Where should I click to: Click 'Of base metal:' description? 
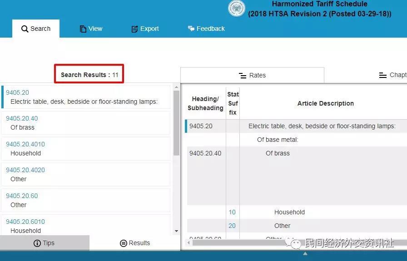(x=278, y=140)
